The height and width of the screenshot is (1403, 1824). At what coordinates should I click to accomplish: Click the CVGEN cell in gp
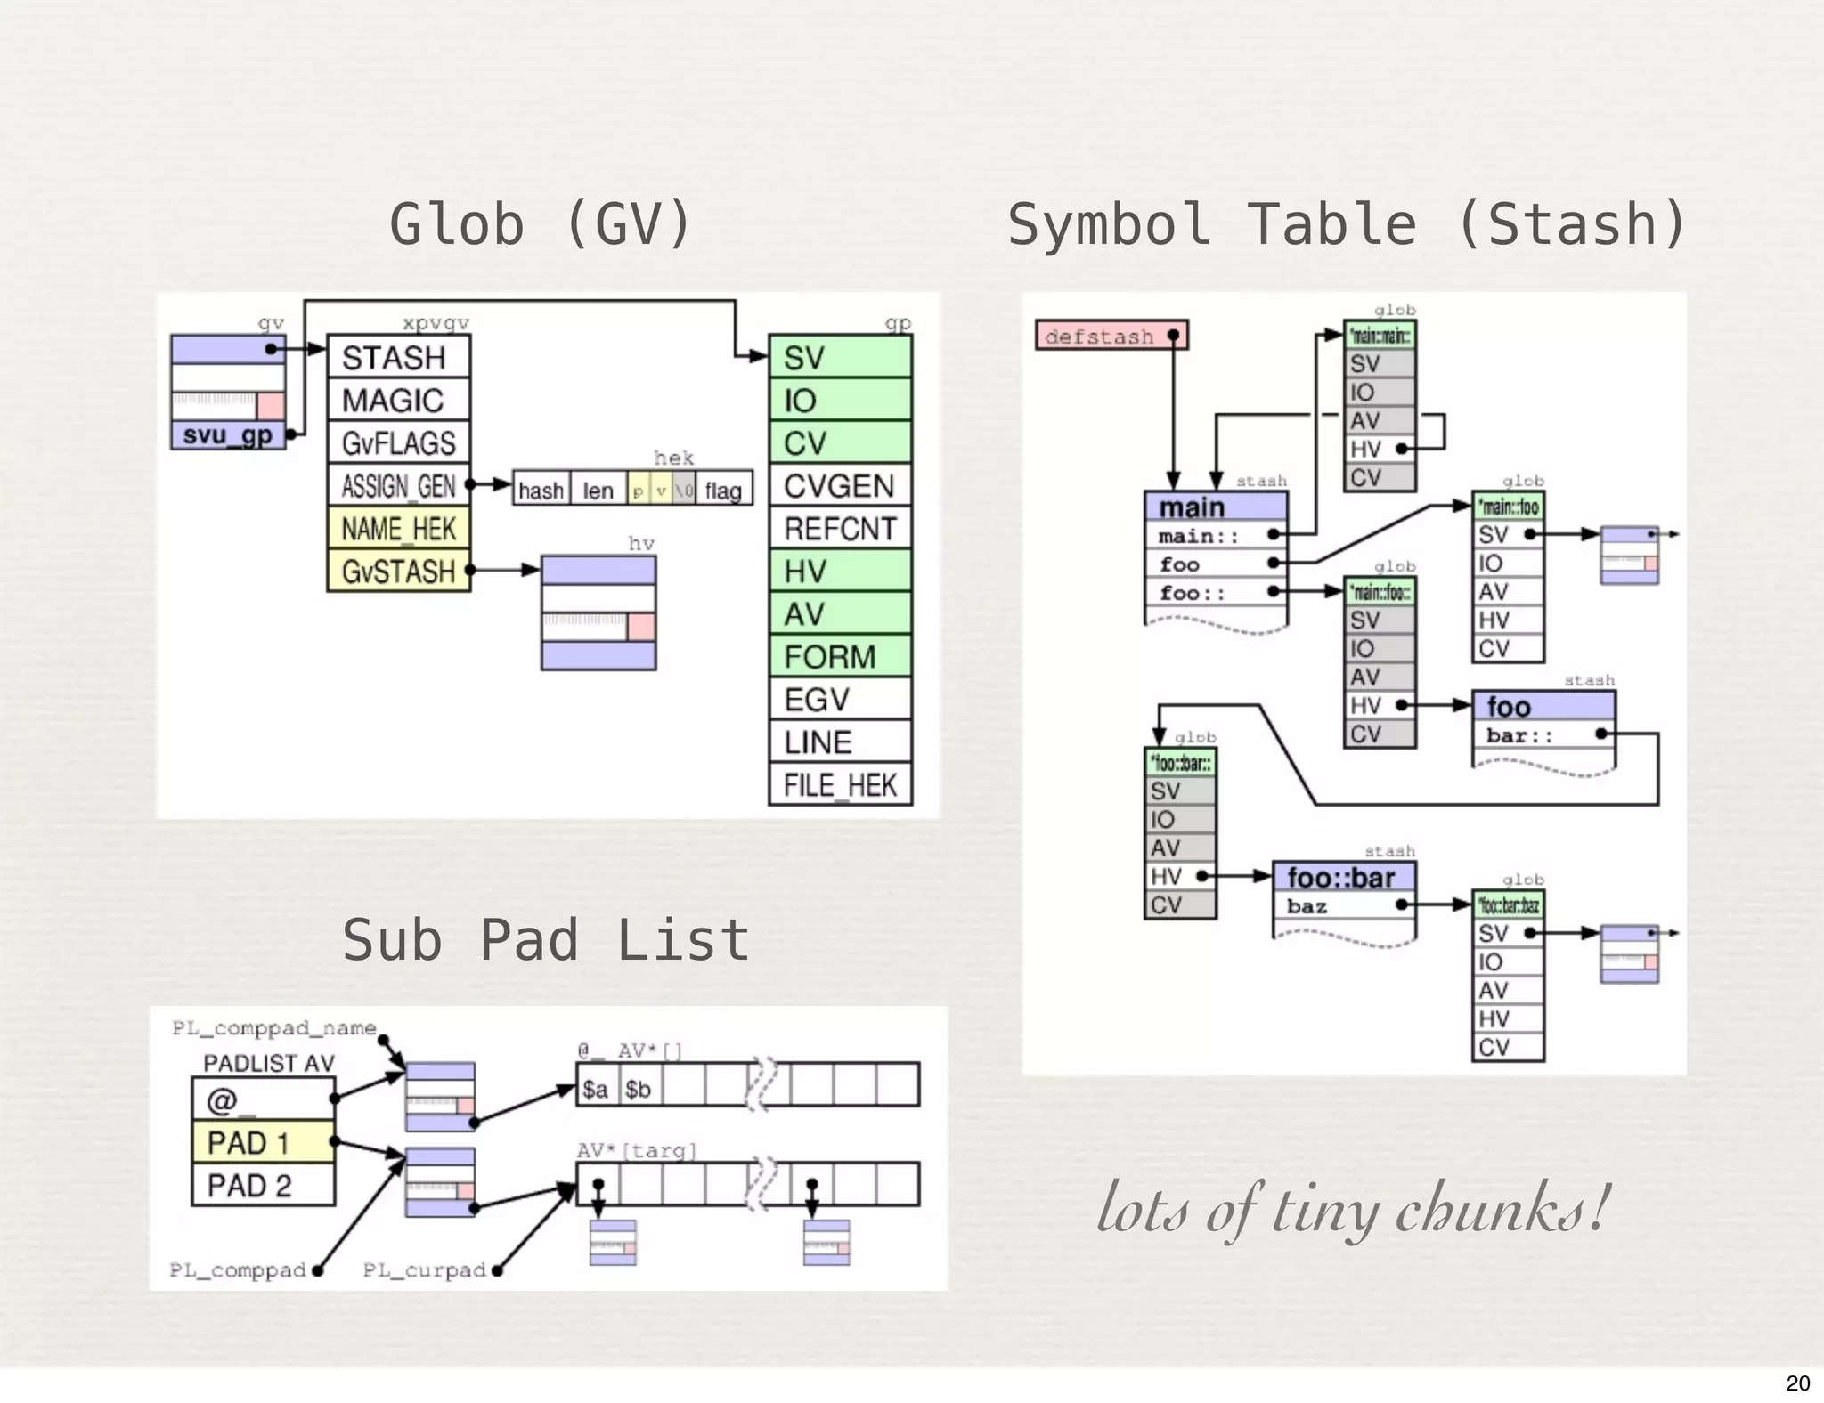[840, 486]
